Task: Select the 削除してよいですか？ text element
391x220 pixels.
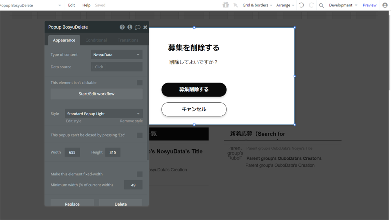Action: (194, 62)
